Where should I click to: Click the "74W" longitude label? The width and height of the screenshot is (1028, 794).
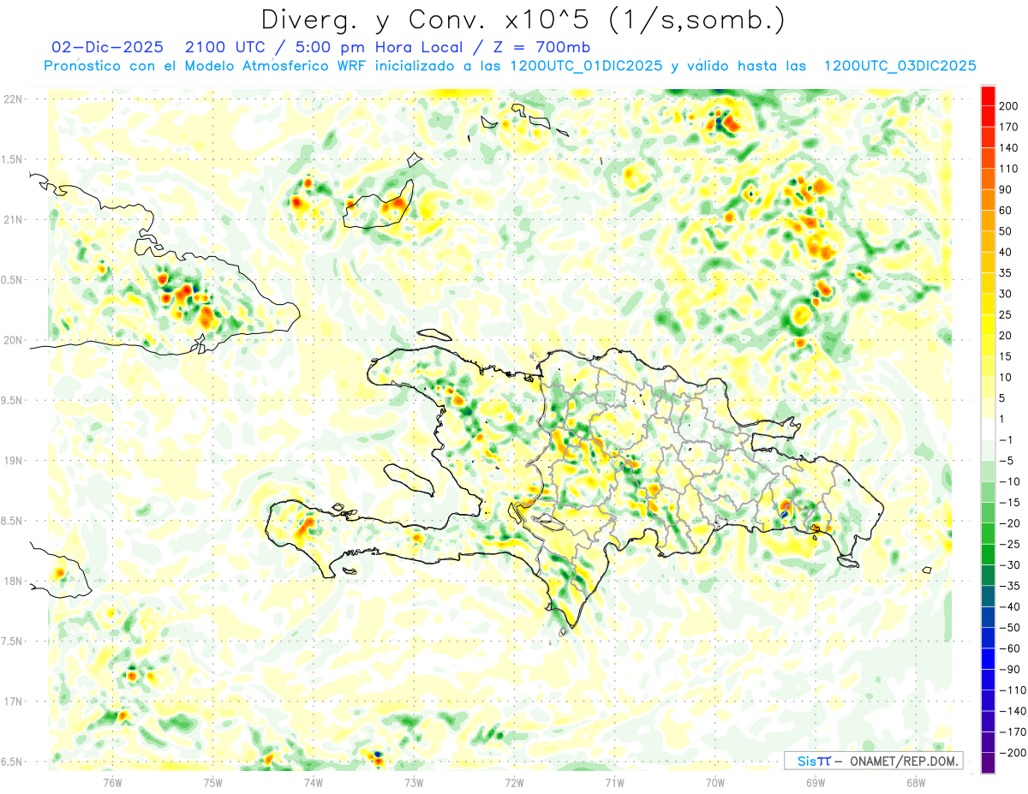[313, 783]
